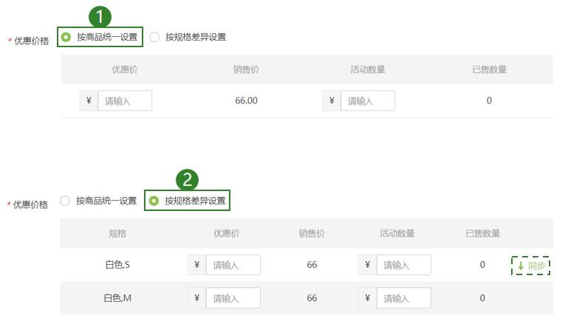Click 活动数量 header in lower table

(x=397, y=233)
